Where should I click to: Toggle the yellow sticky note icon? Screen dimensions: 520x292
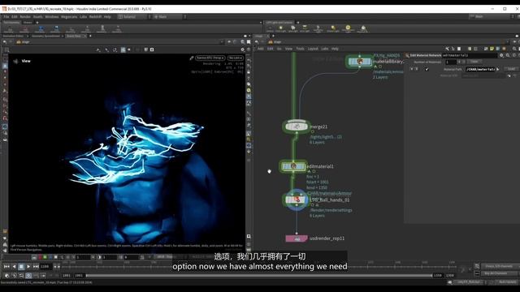[x=492, y=49]
